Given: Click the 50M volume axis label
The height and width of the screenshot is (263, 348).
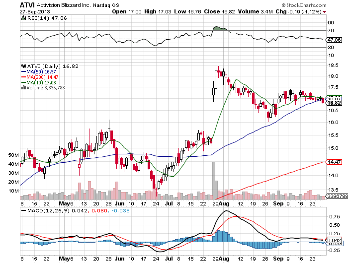Looking at the screenshot, I should tap(13, 155).
